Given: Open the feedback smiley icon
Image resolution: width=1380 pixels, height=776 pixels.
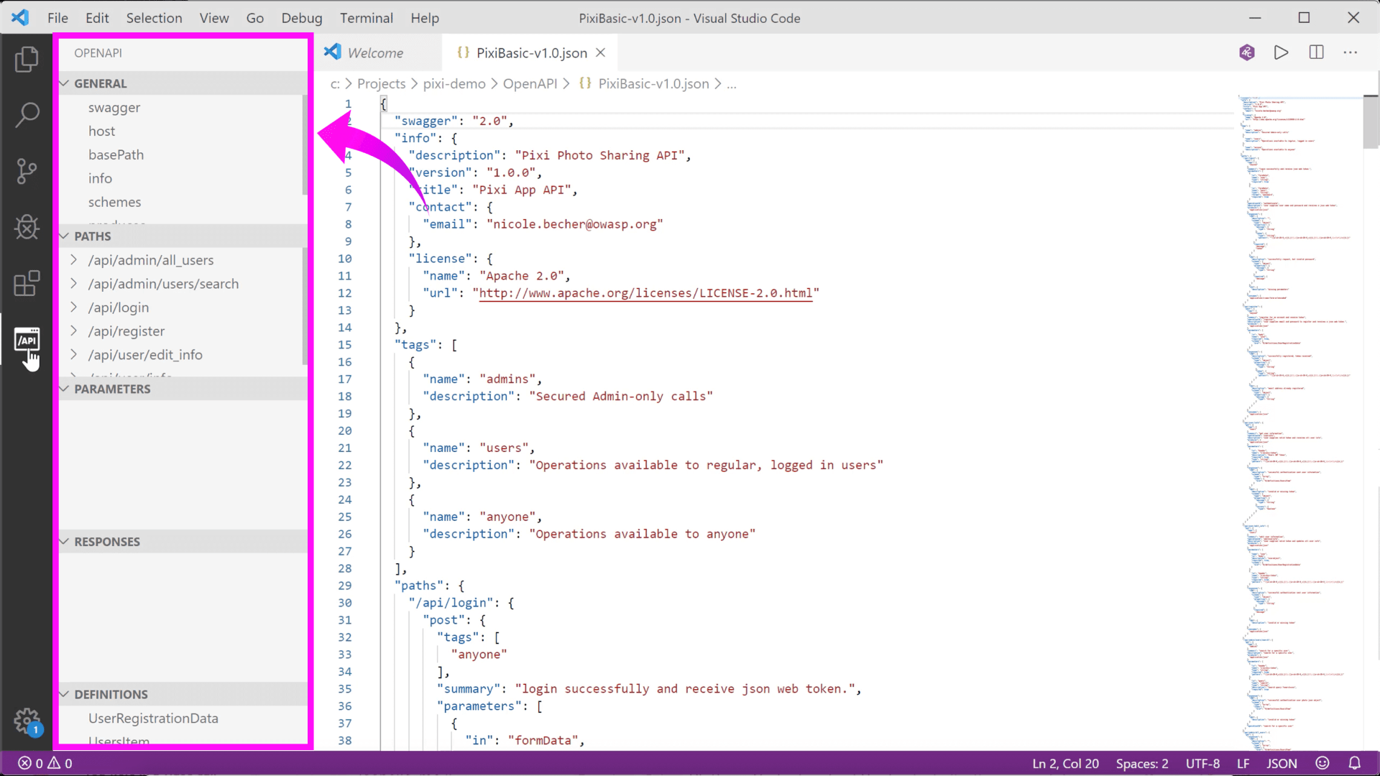Looking at the screenshot, I should tap(1322, 763).
